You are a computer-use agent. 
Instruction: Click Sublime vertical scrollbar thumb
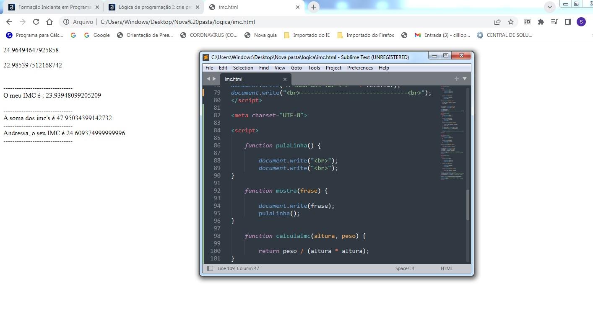(x=468, y=205)
